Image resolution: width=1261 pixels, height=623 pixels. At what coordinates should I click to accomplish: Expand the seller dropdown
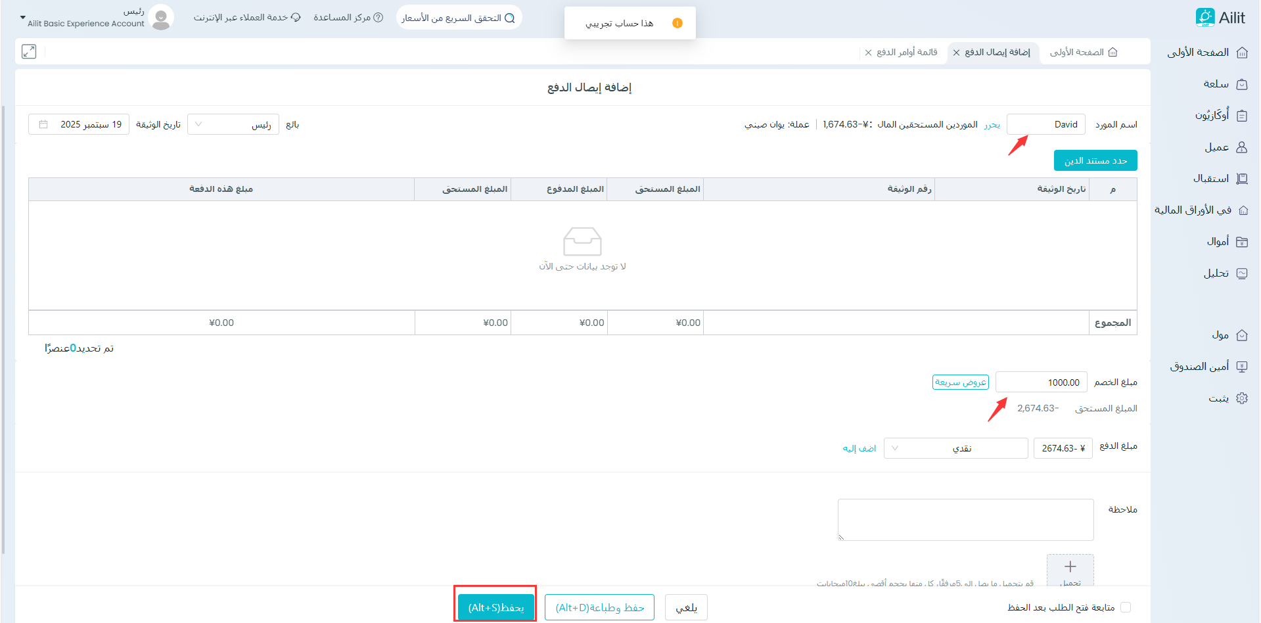click(233, 124)
